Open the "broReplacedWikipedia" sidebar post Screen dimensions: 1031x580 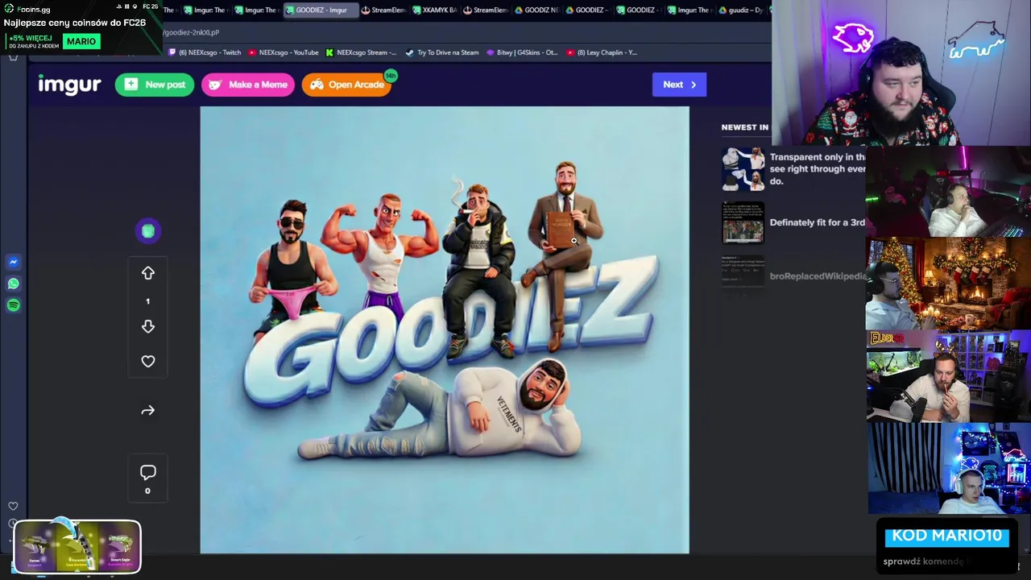[x=818, y=275]
